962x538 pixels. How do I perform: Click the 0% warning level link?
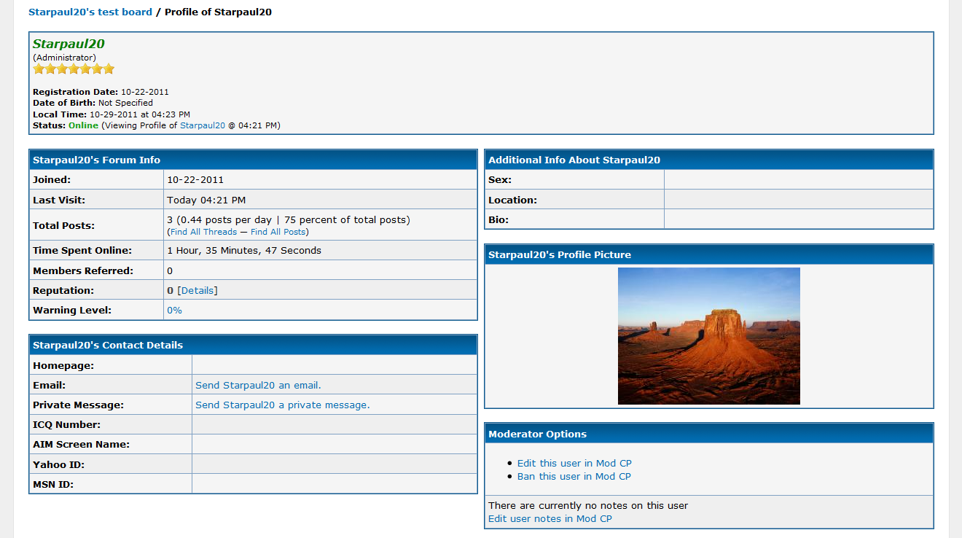tap(174, 310)
